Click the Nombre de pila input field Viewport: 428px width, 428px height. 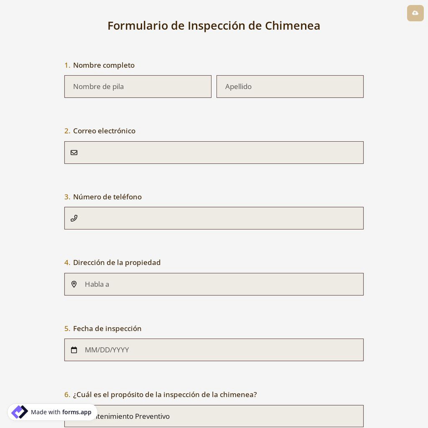point(138,86)
